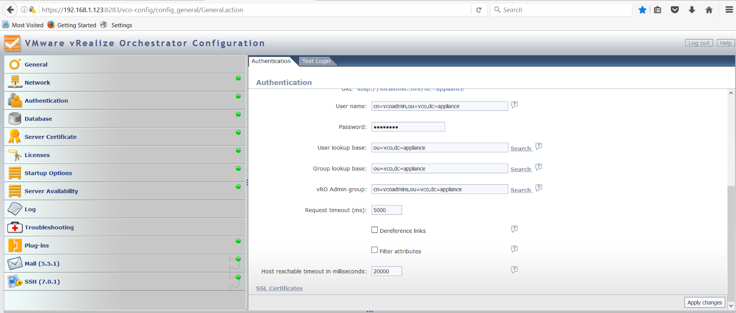Open help tooltip for Group lookup base
Image resolution: width=736 pixels, height=313 pixels.
539,167
